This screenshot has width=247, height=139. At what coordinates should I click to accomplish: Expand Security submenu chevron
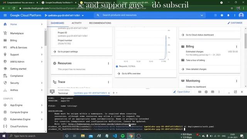tap(42, 83)
